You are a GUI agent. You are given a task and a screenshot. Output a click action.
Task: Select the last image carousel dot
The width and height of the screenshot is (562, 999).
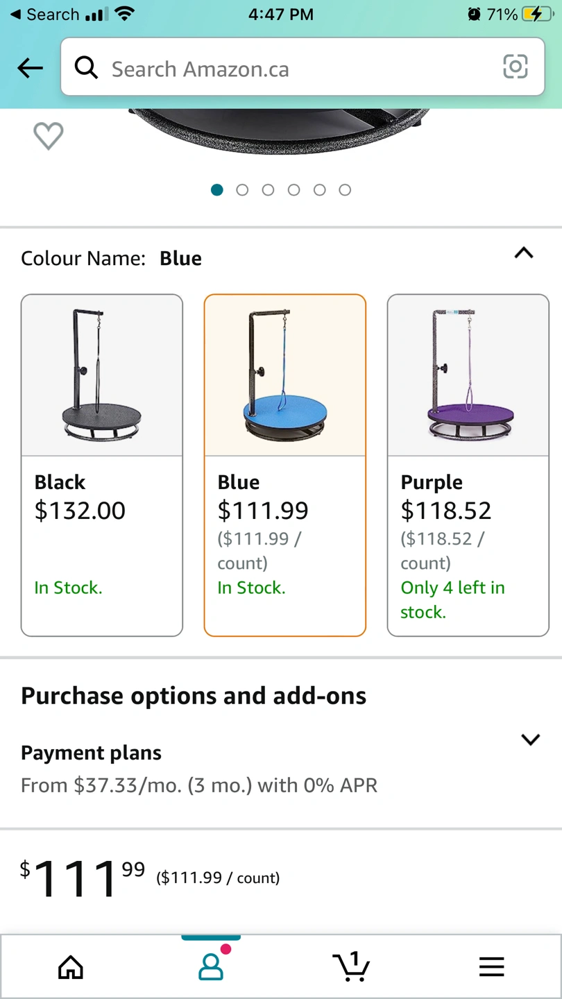click(x=345, y=190)
